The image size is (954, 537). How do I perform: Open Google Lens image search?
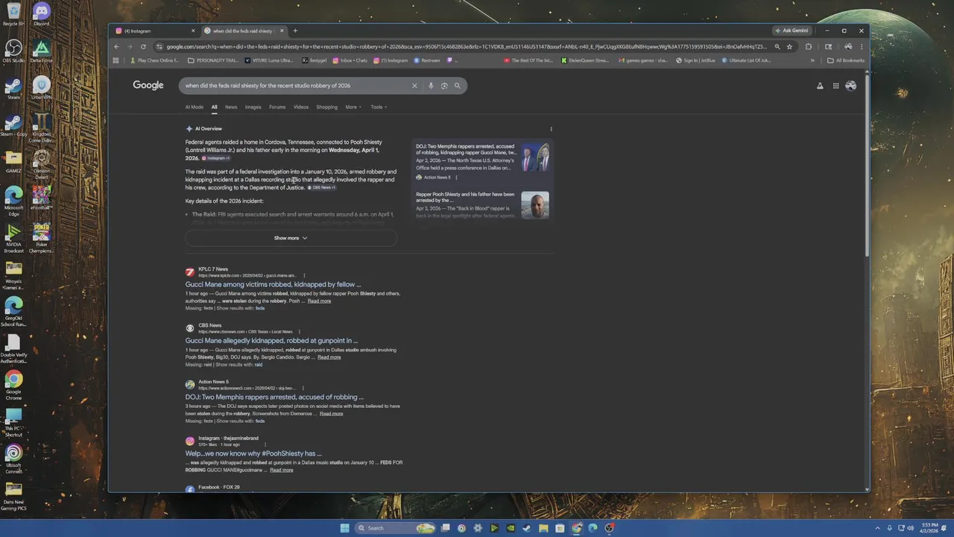(444, 86)
